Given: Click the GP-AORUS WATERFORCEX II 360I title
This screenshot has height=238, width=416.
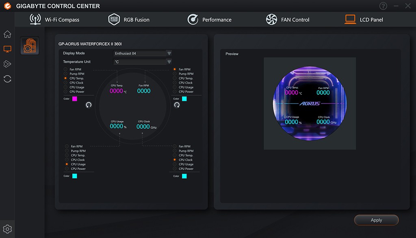Looking at the screenshot, I should (90, 44).
